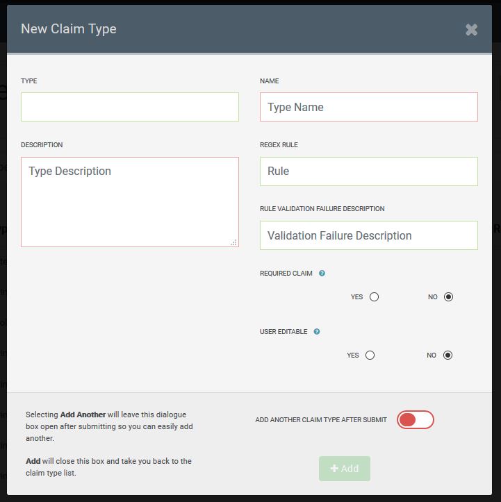Select No for User Editable
501x502 pixels.
click(x=447, y=355)
